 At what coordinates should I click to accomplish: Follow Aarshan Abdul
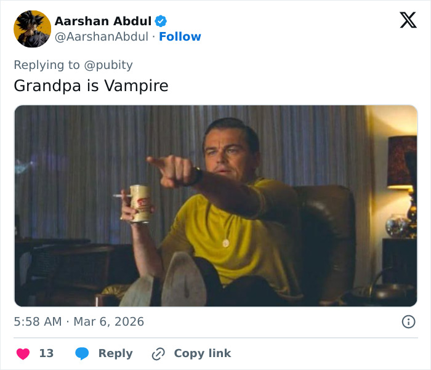click(180, 37)
